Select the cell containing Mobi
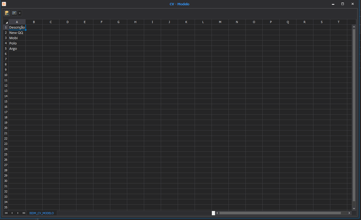The height and width of the screenshot is (220, 361). point(17,38)
